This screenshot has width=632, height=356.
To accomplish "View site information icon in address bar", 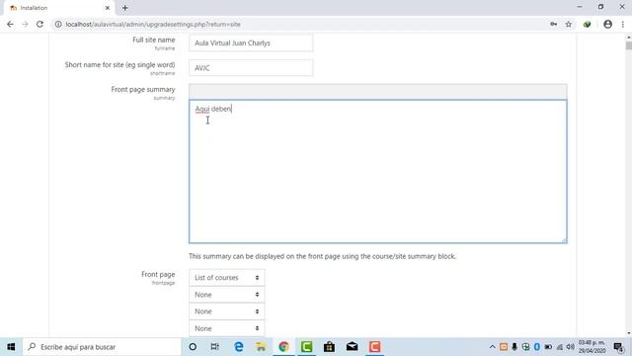I will [x=58, y=24].
